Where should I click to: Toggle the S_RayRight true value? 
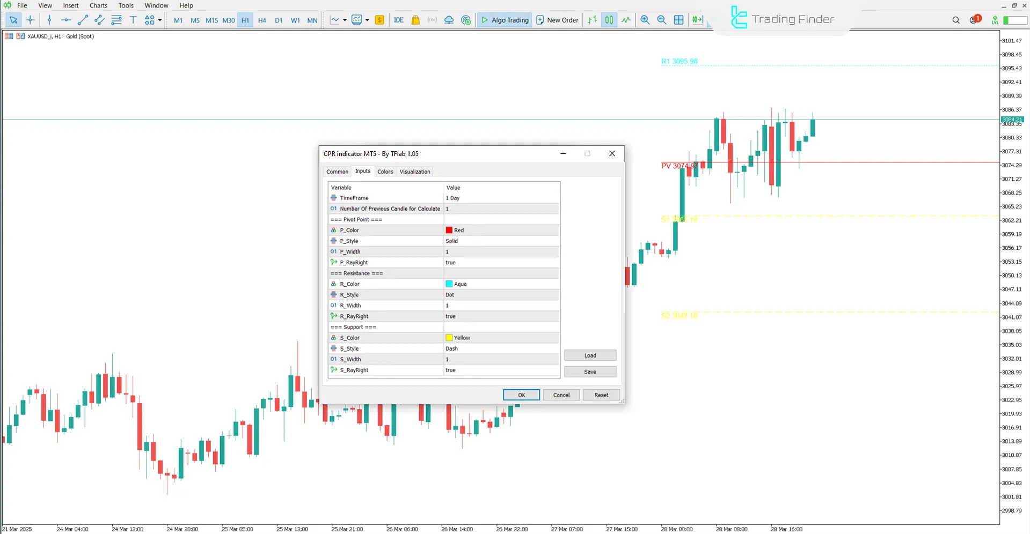501,370
